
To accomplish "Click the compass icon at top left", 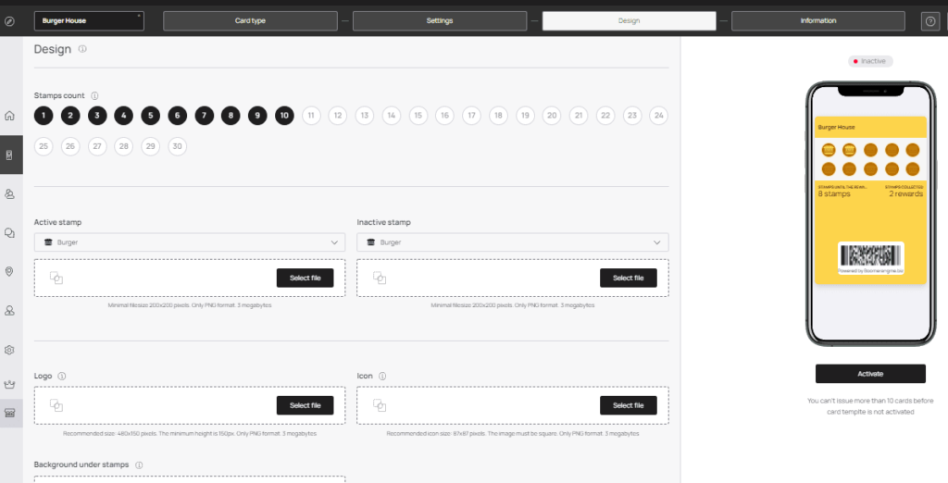I will tap(9, 21).
